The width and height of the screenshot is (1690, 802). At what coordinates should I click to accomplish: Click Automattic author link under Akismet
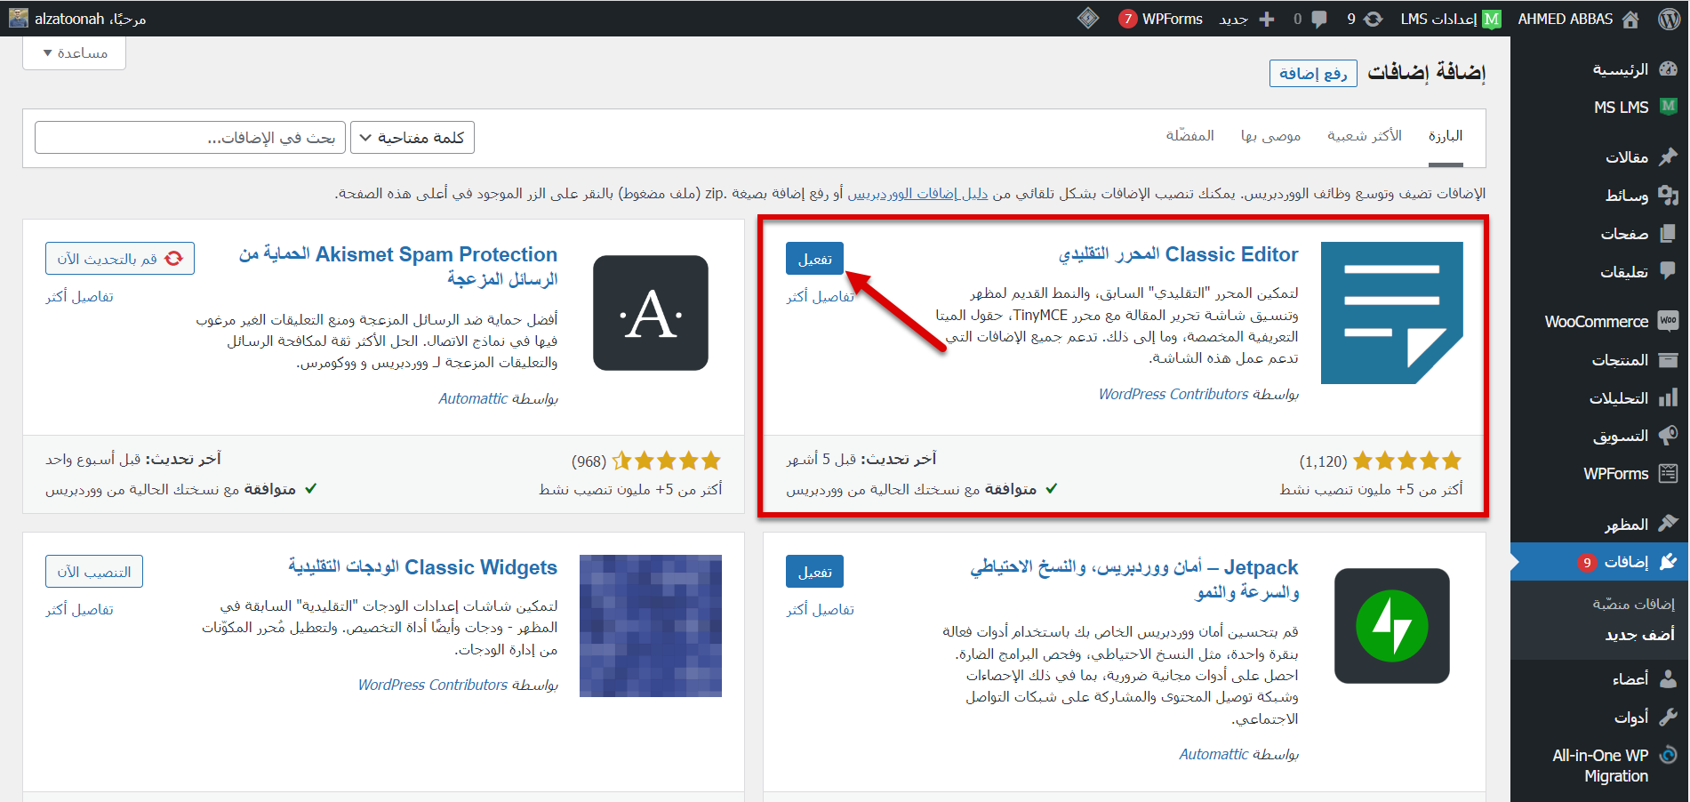[x=473, y=398]
